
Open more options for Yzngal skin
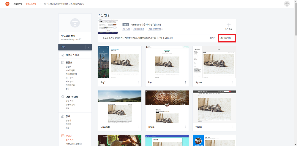(x=233, y=127)
